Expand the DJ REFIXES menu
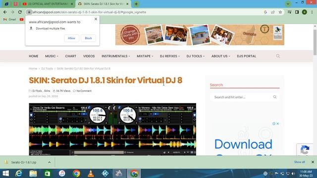This screenshot has height=178, width=317. click(170, 56)
